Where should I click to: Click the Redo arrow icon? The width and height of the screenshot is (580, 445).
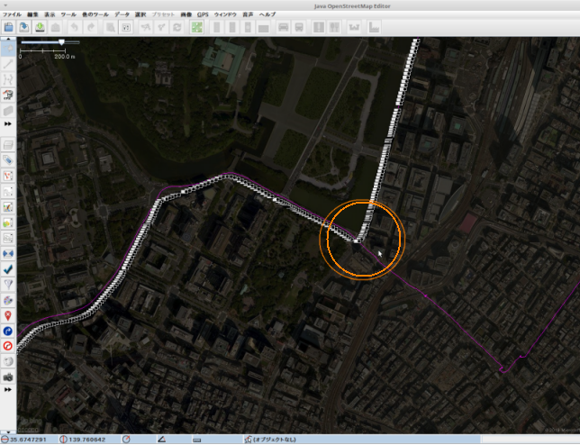(91, 27)
